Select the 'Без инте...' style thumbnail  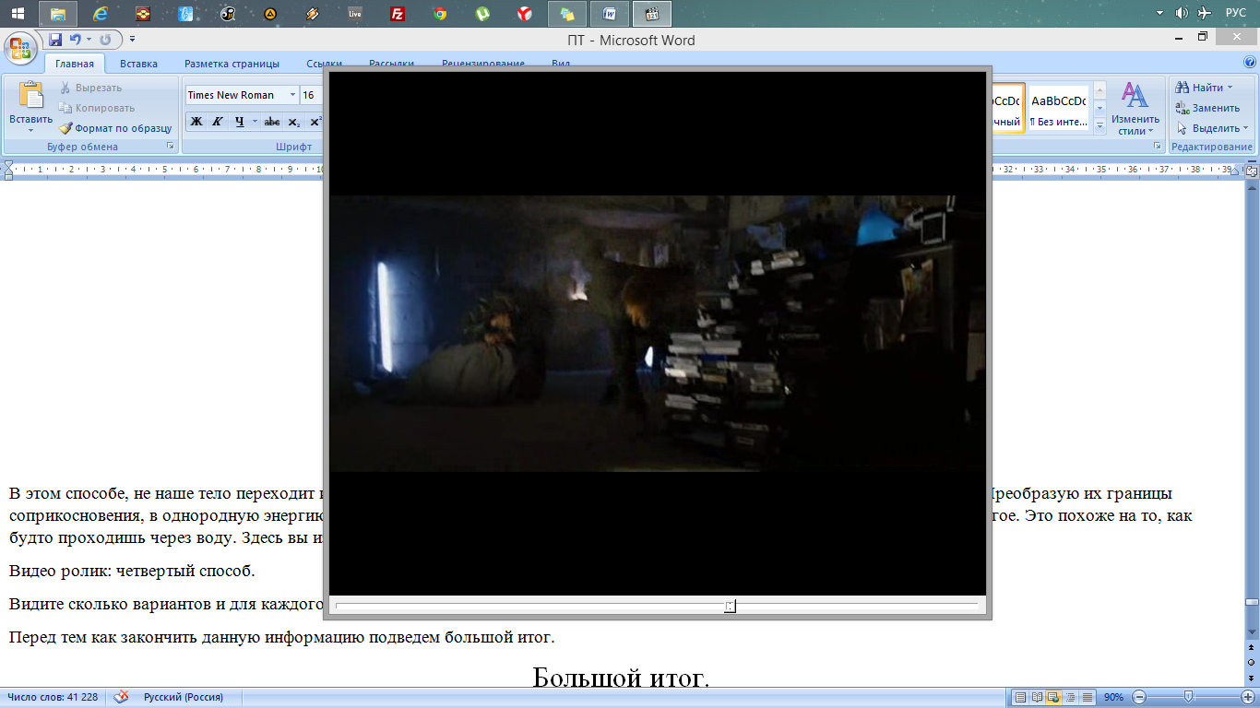[1058, 110]
